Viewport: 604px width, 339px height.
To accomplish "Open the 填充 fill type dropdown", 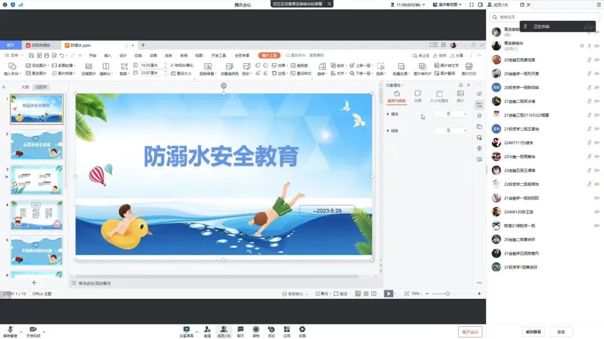I will click(x=450, y=114).
